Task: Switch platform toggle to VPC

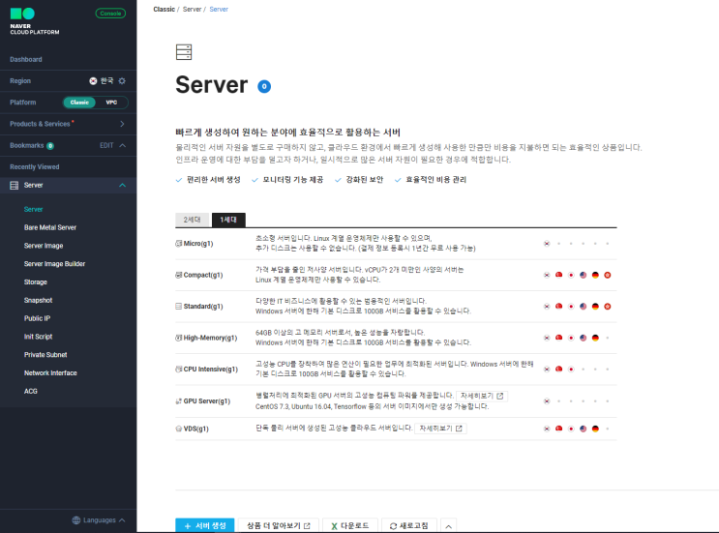Action: point(111,103)
